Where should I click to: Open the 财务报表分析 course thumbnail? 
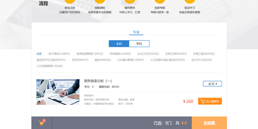(x=58, y=92)
